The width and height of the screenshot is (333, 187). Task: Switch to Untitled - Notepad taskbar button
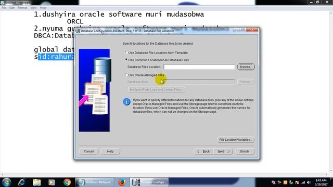pyautogui.click(x=94, y=182)
